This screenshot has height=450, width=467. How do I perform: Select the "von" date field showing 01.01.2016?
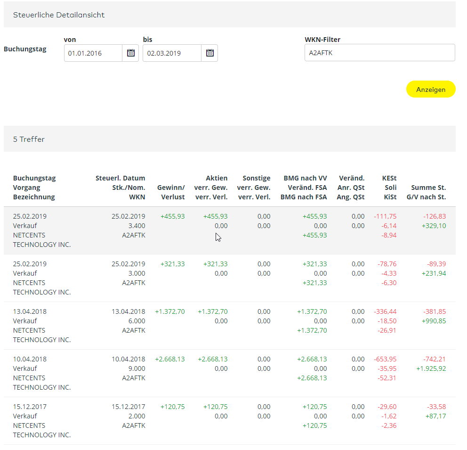(92, 53)
